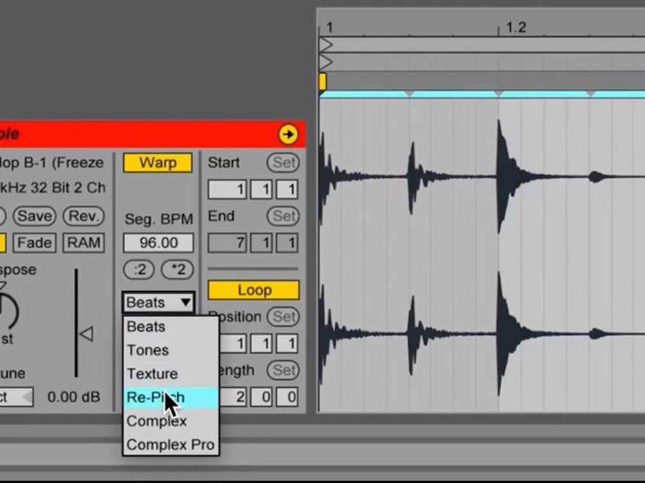Viewport: 645px width, 483px height.
Task: Click the yellow warp marker at clip start
Action: 323,81
